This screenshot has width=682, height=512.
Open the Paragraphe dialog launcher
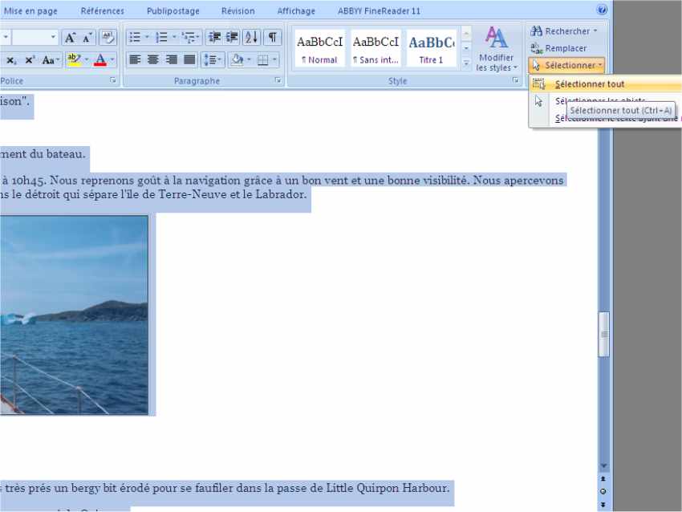click(278, 80)
